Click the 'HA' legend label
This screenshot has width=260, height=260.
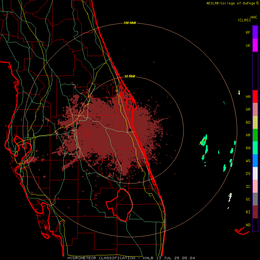248,97
